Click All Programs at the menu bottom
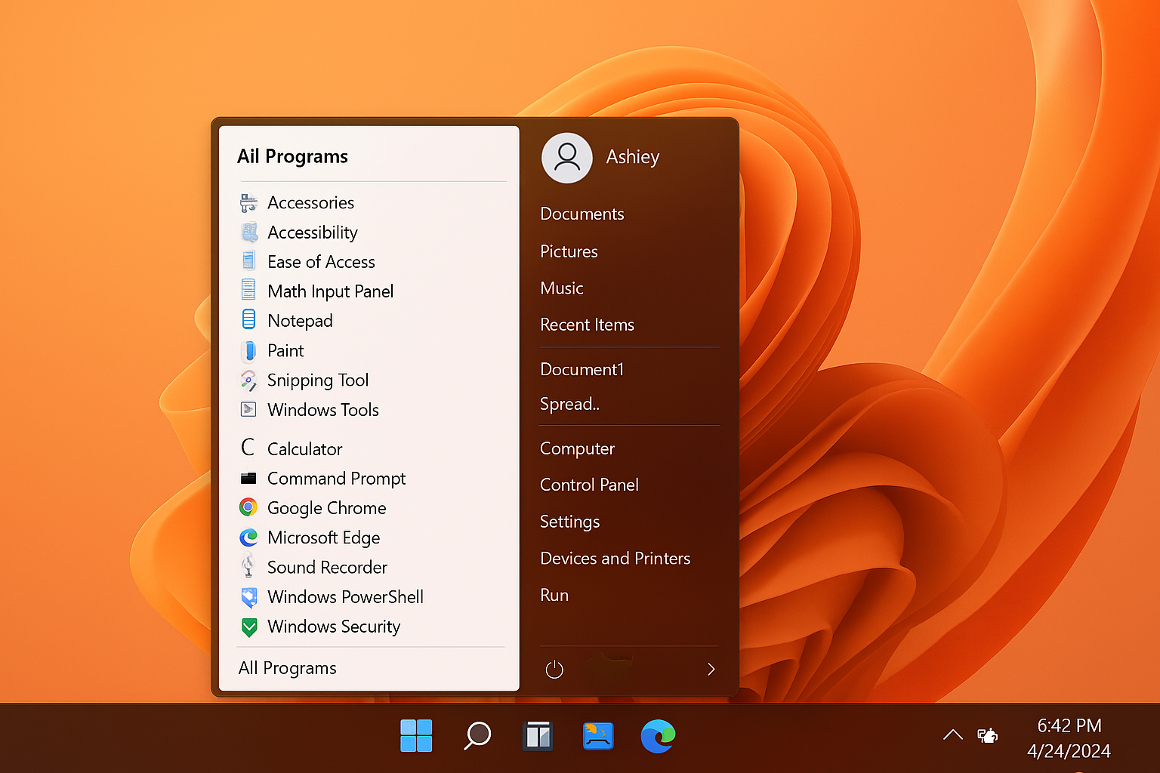Screen dimensions: 1160x773 tap(287, 668)
